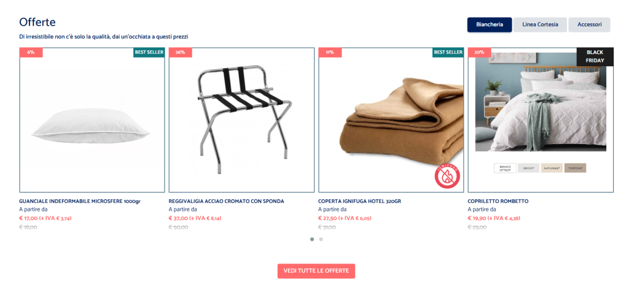Image resolution: width=629 pixels, height=293 pixels.
Task: Open Guanciale Indeformabile Microsfere product link
Action: coord(80,201)
